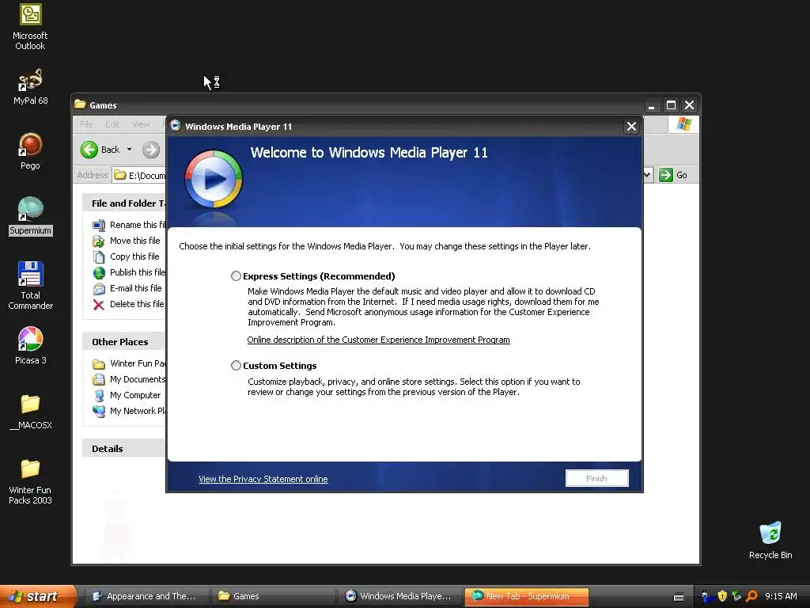The width and height of the screenshot is (810, 608).
Task: Launch Pego desktop shortcut
Action: 30,151
